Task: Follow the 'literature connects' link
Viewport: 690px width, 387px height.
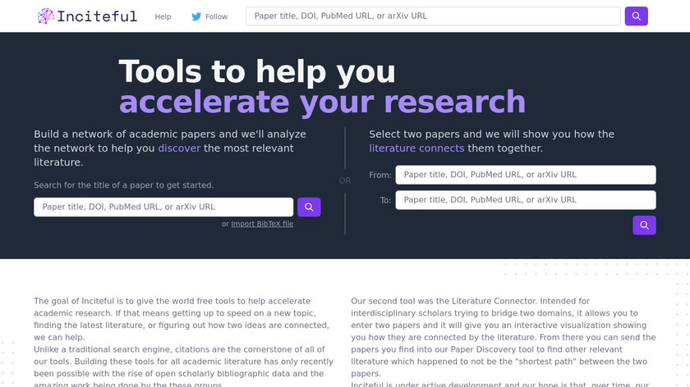Action: 416,148
